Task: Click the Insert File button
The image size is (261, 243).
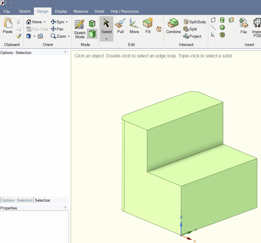Action: (243, 26)
